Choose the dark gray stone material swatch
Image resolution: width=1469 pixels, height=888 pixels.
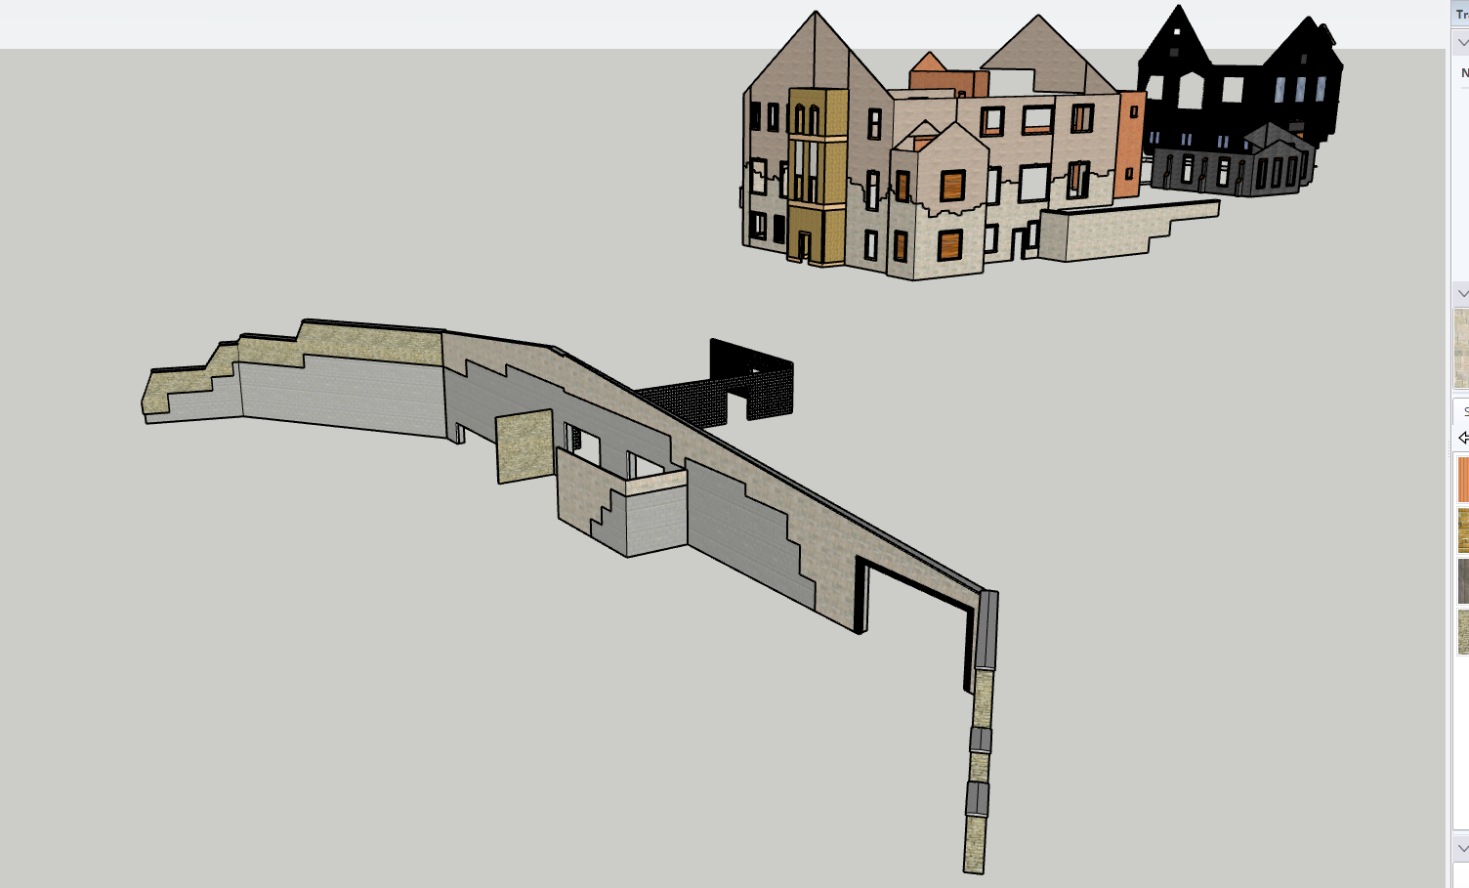click(1463, 581)
